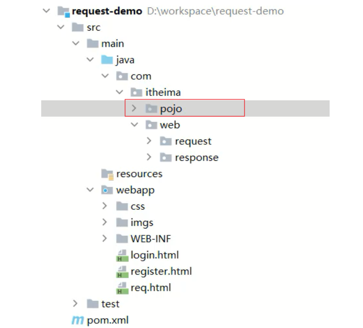Click the resources folder icon
The image size is (363, 328).
107,174
